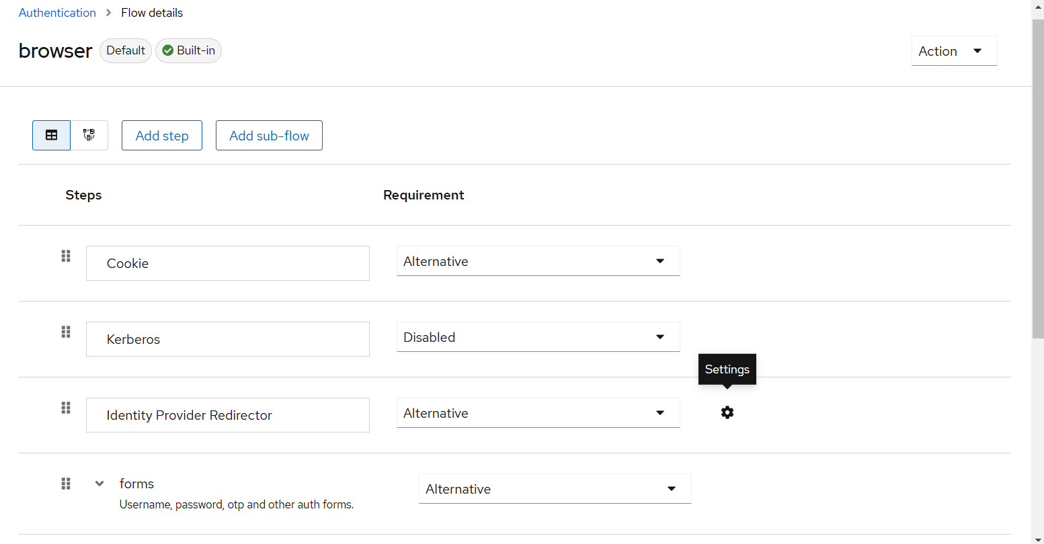Switch to the table view of the flow
The width and height of the screenshot is (1044, 544).
pos(51,135)
